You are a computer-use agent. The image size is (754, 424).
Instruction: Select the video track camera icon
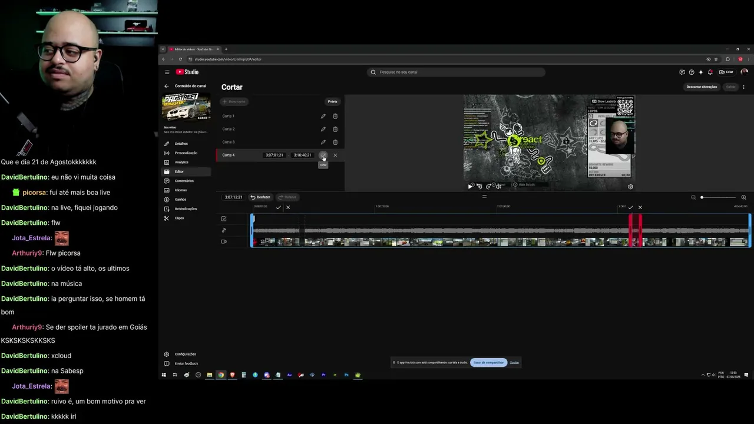coord(224,241)
